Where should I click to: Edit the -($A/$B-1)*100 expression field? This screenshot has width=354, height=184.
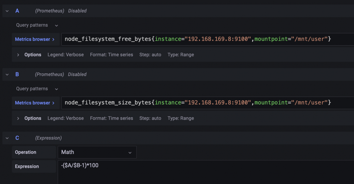[206, 172]
